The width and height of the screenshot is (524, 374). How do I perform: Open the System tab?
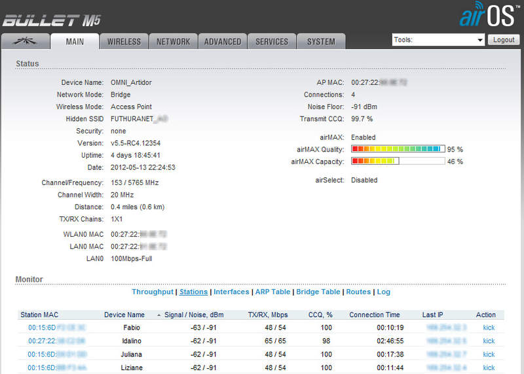tap(321, 41)
